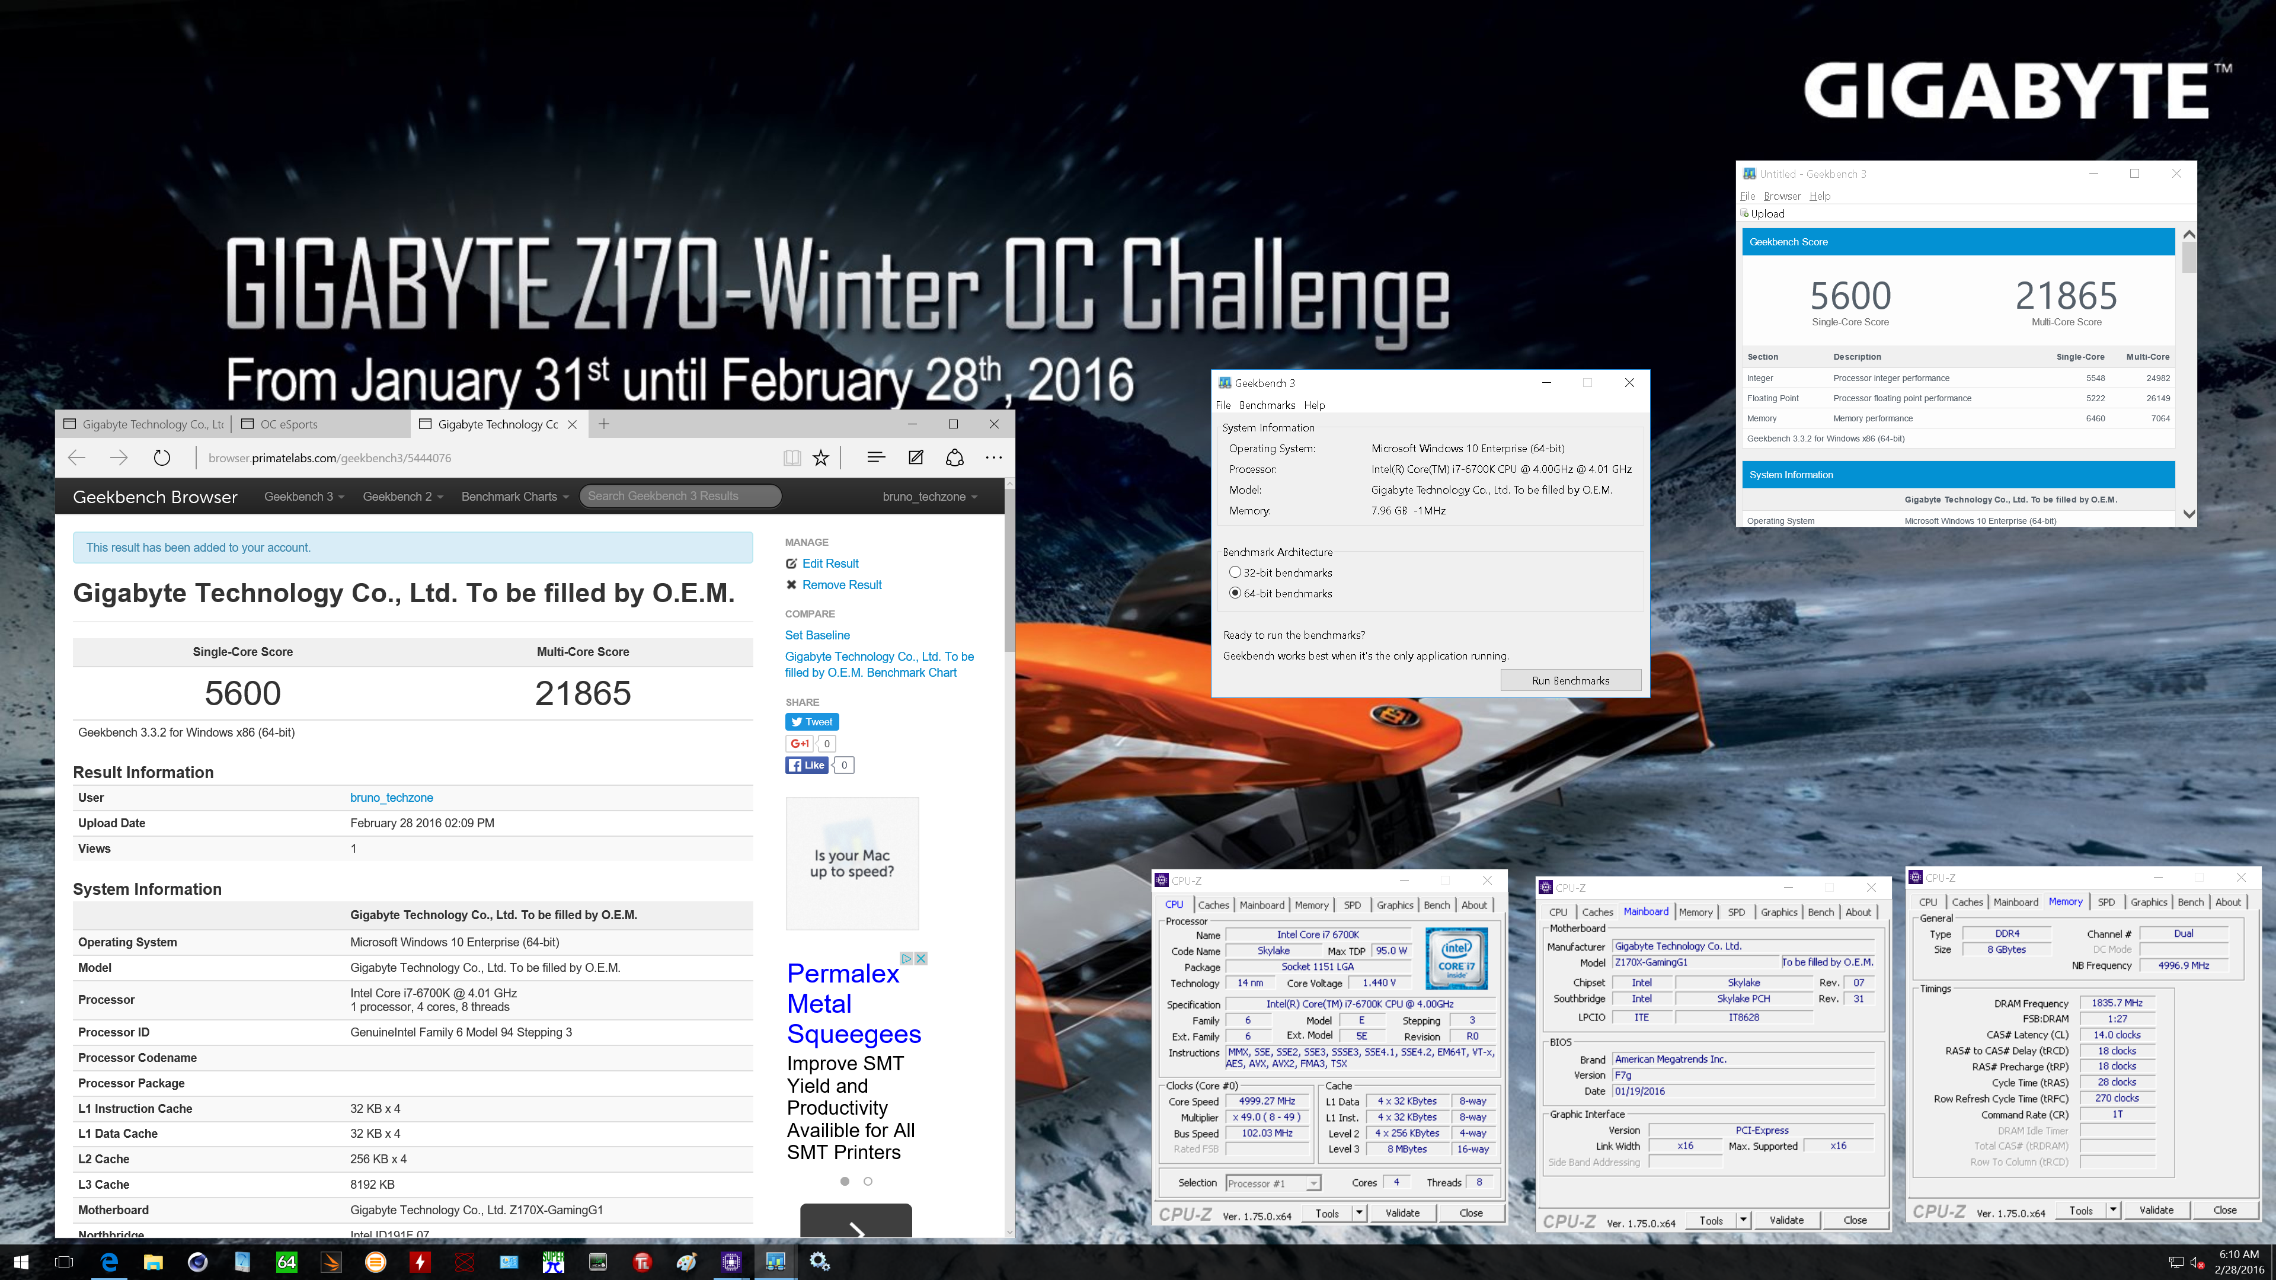Screen dimensions: 2276x1280
Task: Open Help menu in Geekbench 3 window
Action: [x=1315, y=405]
